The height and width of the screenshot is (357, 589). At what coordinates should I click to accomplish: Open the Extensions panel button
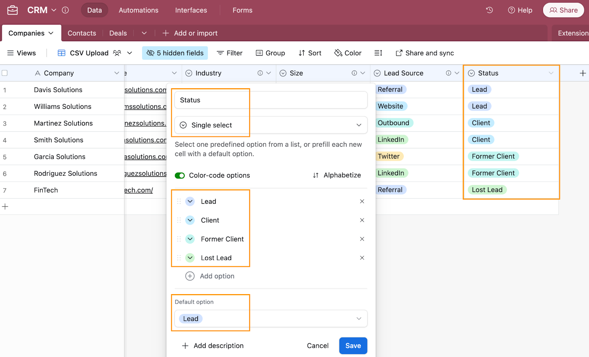[573, 33]
